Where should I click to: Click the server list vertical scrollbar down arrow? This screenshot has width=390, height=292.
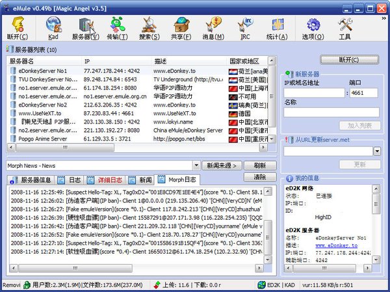pos(272,139)
